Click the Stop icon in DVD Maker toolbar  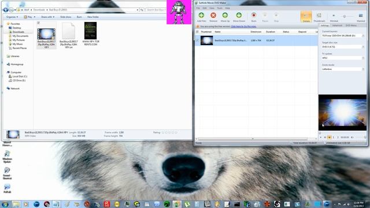[x=276, y=16]
